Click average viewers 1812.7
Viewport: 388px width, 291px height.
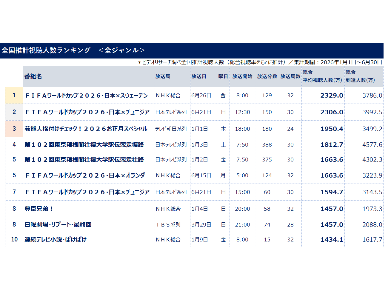point(332,145)
